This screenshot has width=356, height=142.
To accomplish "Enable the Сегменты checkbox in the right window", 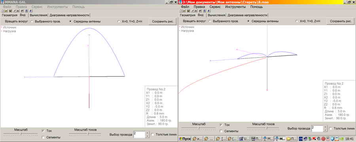I will point(221,131).
